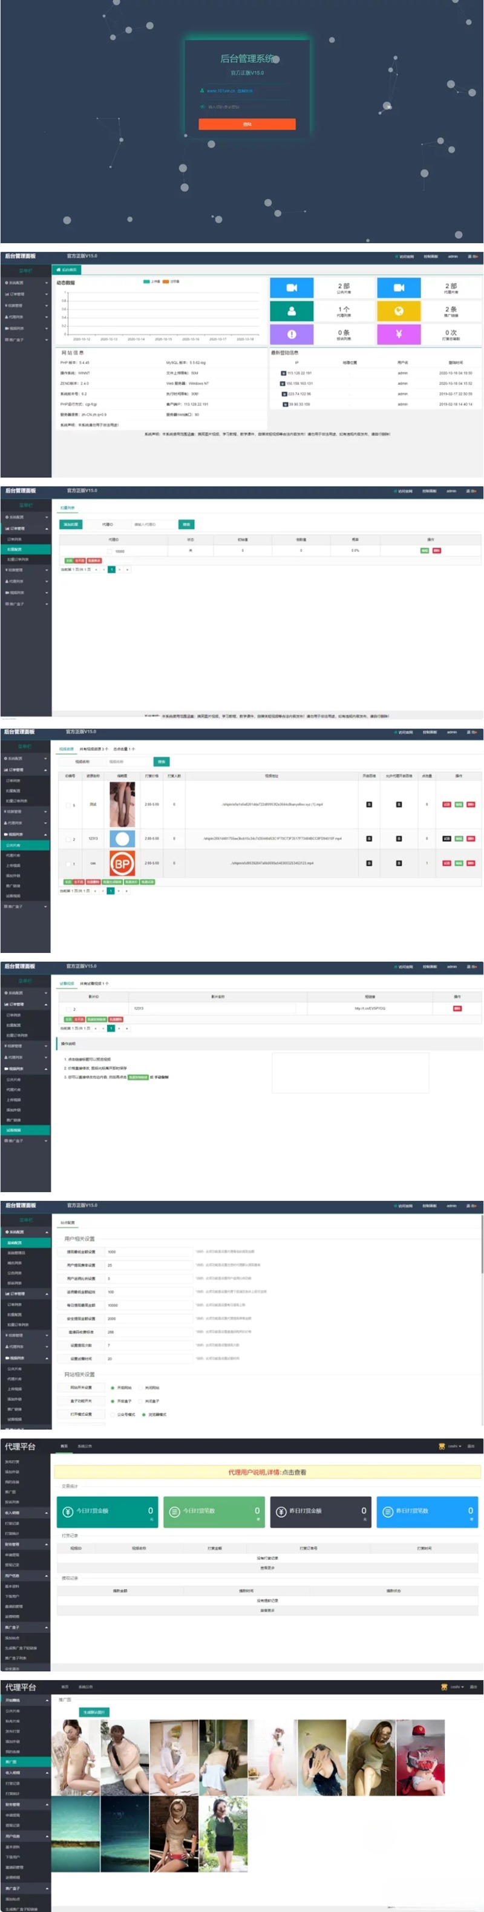Click the green user icon tile on dashboard
Image resolution: width=484 pixels, height=1912 pixels.
(x=292, y=311)
